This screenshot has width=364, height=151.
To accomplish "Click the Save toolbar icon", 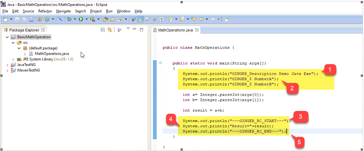I will [x=17, y=19].
